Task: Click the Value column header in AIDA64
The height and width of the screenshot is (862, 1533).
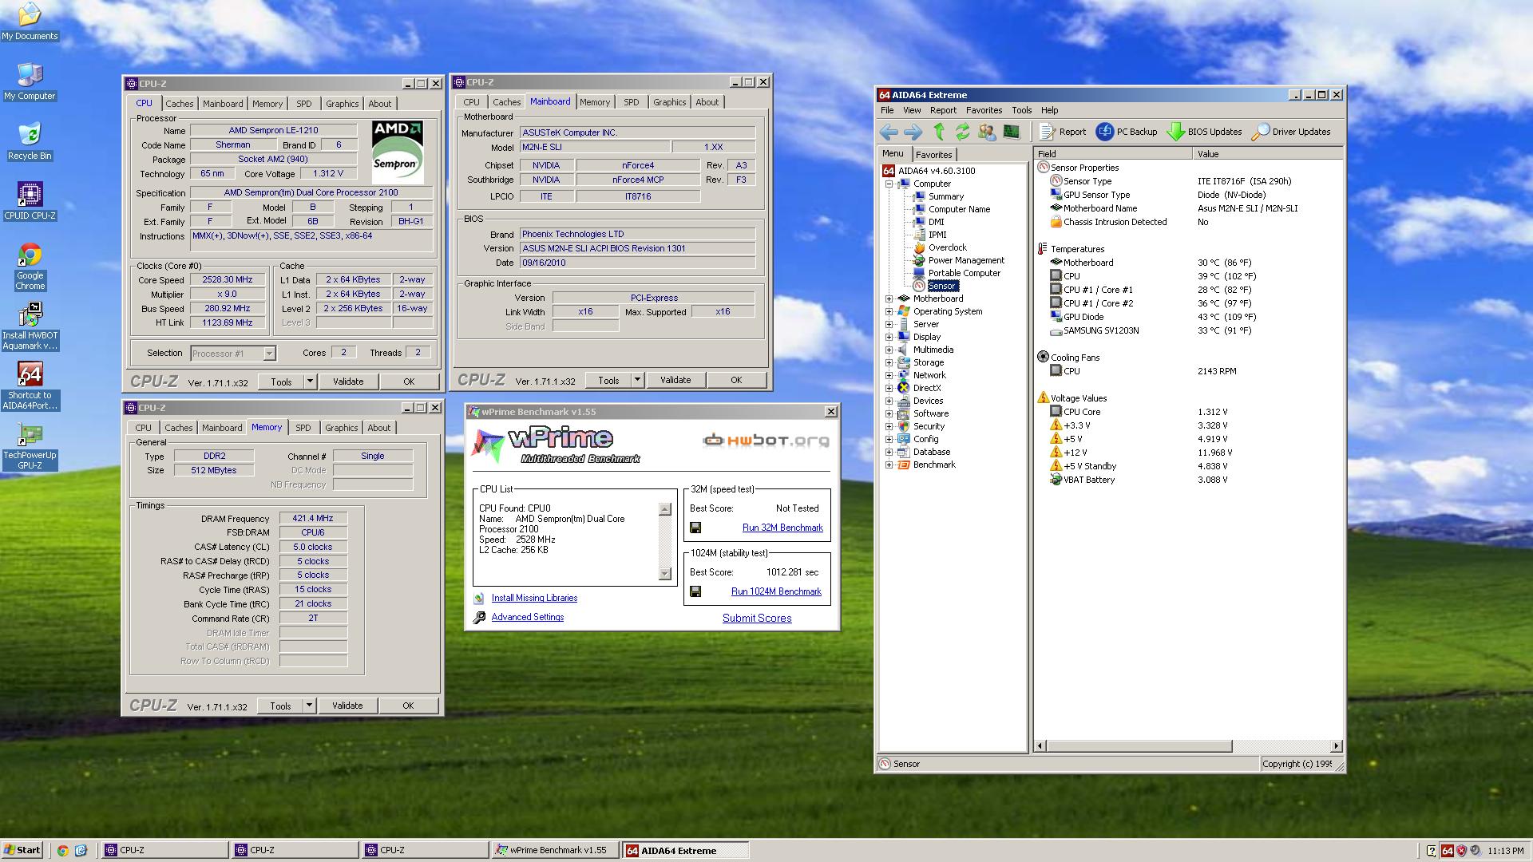Action: (1267, 154)
